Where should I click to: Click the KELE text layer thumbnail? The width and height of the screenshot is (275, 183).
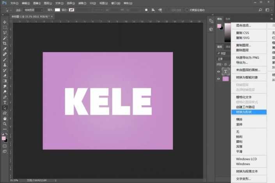pos(225,71)
